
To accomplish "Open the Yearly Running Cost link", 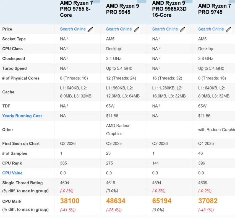I will [x=22, y=116].
